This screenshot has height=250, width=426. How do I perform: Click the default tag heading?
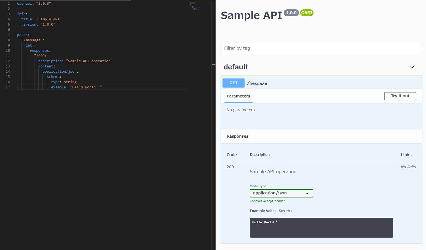pos(236,67)
